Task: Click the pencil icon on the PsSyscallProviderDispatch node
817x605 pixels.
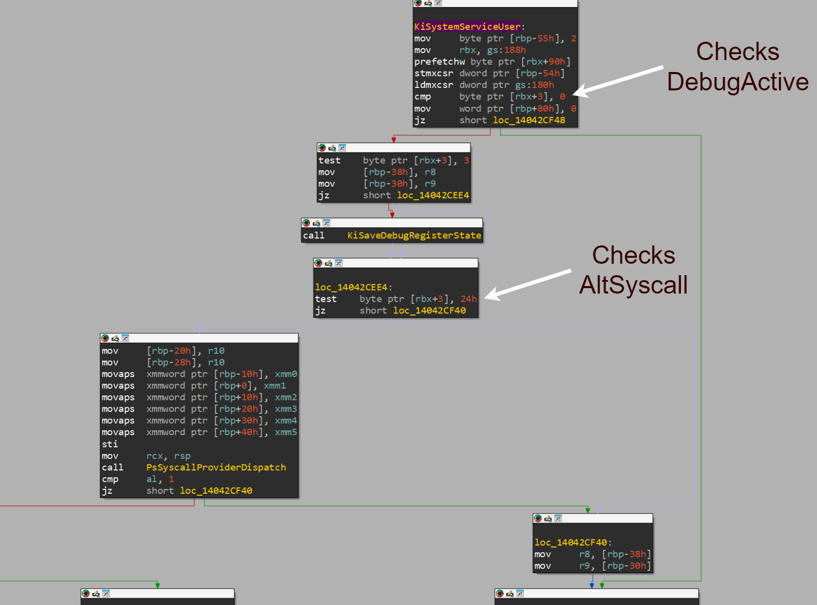Action: coord(115,338)
